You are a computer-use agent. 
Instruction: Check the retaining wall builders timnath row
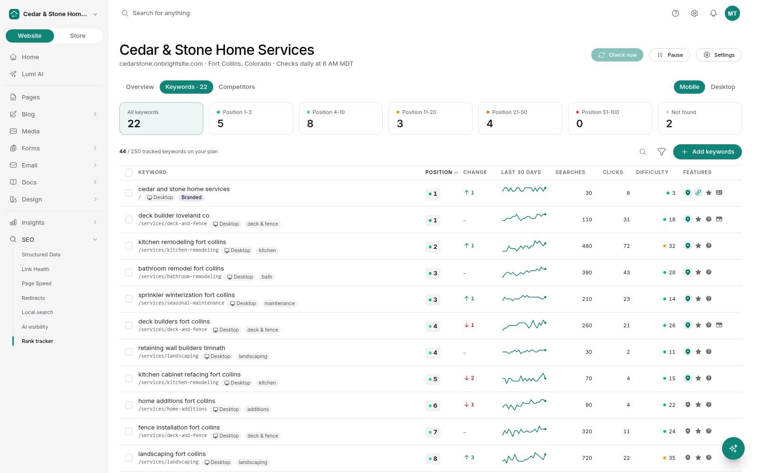point(129,352)
